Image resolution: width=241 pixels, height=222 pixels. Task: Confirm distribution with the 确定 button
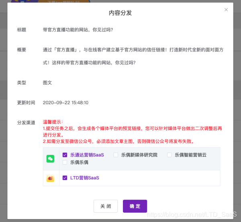tap(135, 206)
